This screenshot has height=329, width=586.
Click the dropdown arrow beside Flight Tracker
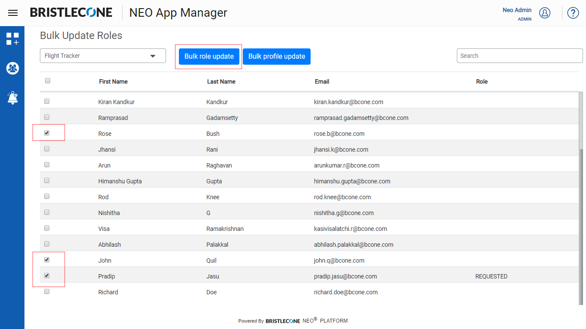[x=153, y=56]
